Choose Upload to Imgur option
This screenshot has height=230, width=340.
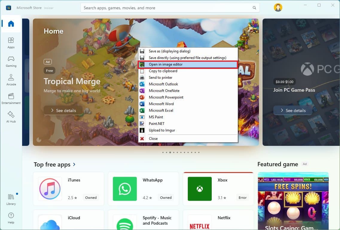click(162, 130)
